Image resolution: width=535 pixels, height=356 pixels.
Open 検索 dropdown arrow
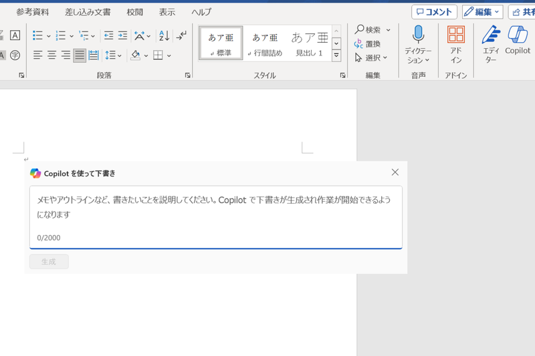389,30
